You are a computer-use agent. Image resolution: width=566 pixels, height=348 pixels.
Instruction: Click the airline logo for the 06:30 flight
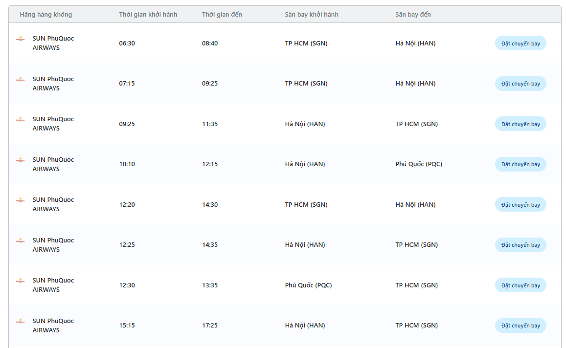21,39
